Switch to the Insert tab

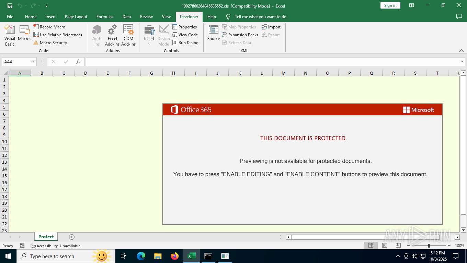point(50,16)
